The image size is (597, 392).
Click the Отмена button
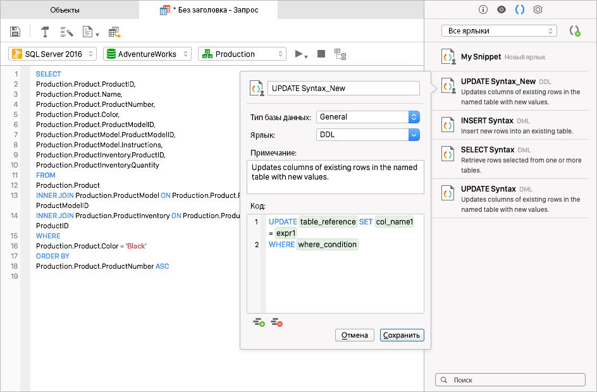point(354,335)
